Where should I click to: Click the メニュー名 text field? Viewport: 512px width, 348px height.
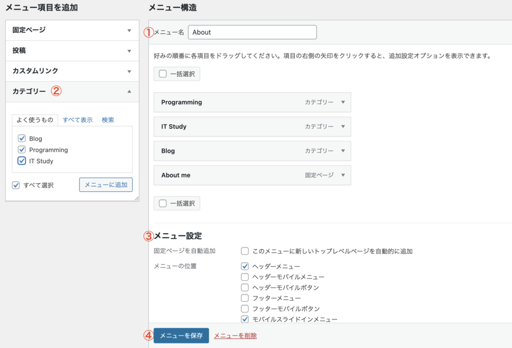tap(252, 32)
